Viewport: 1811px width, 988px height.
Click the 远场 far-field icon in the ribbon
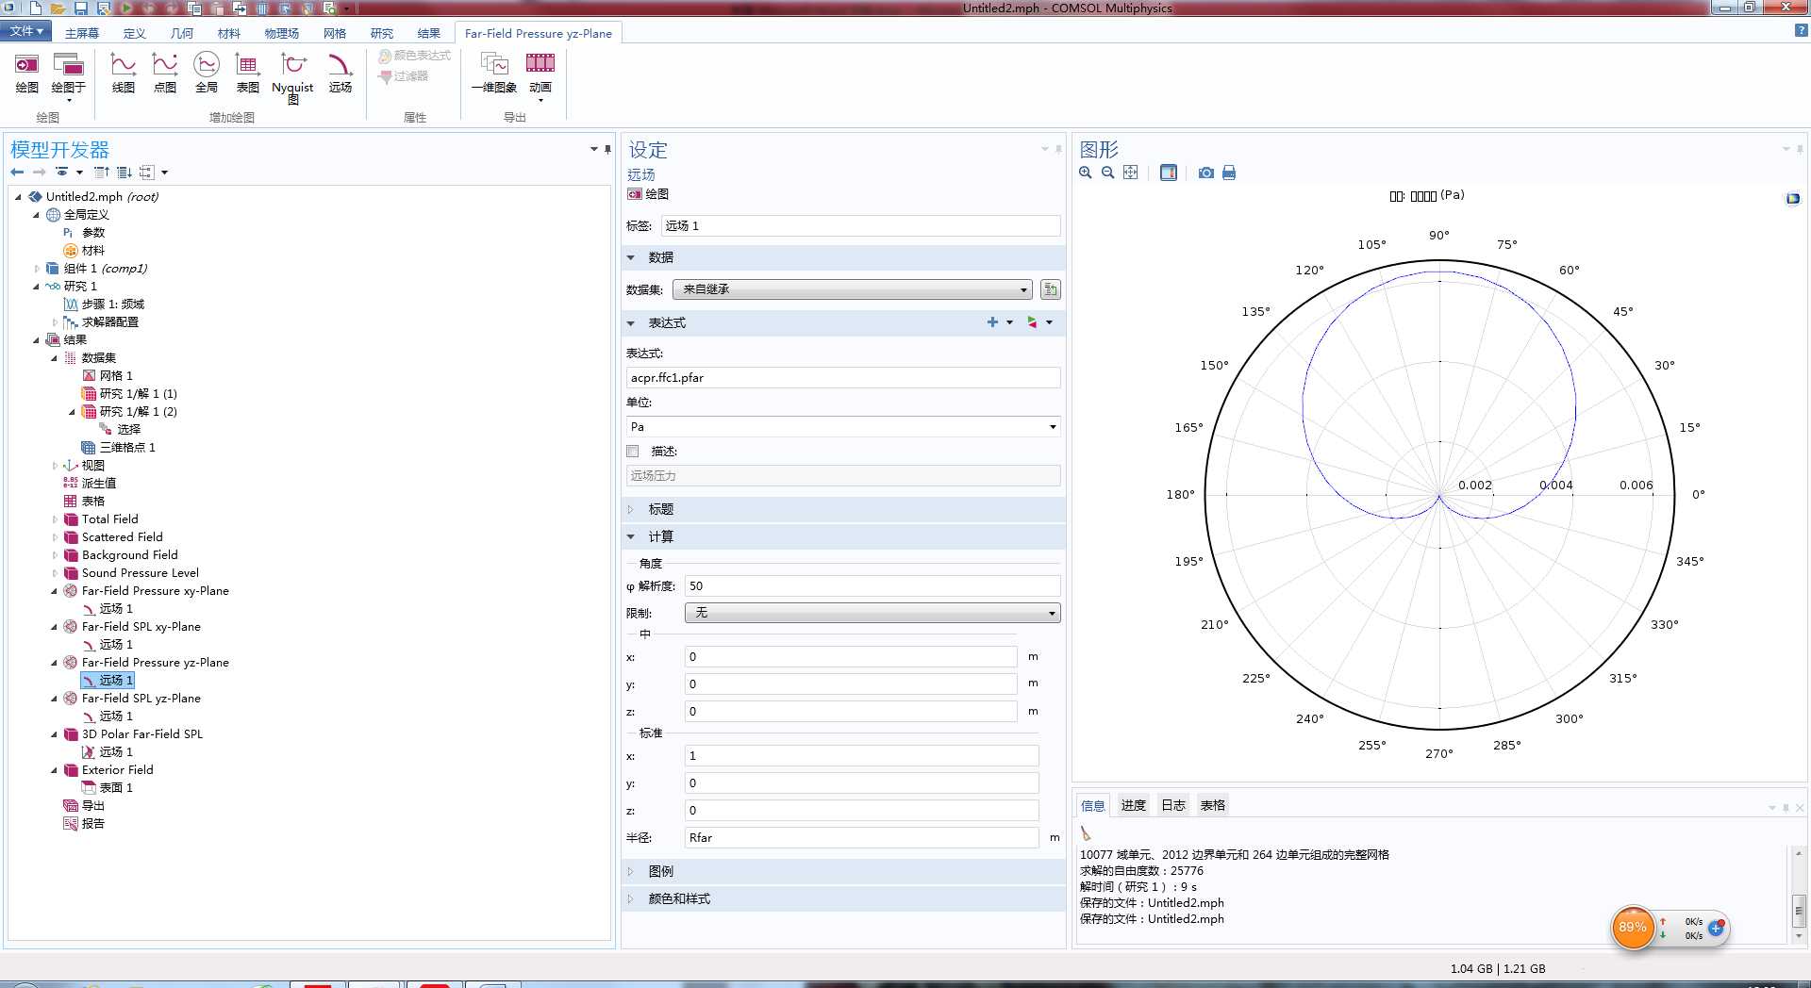pyautogui.click(x=340, y=73)
